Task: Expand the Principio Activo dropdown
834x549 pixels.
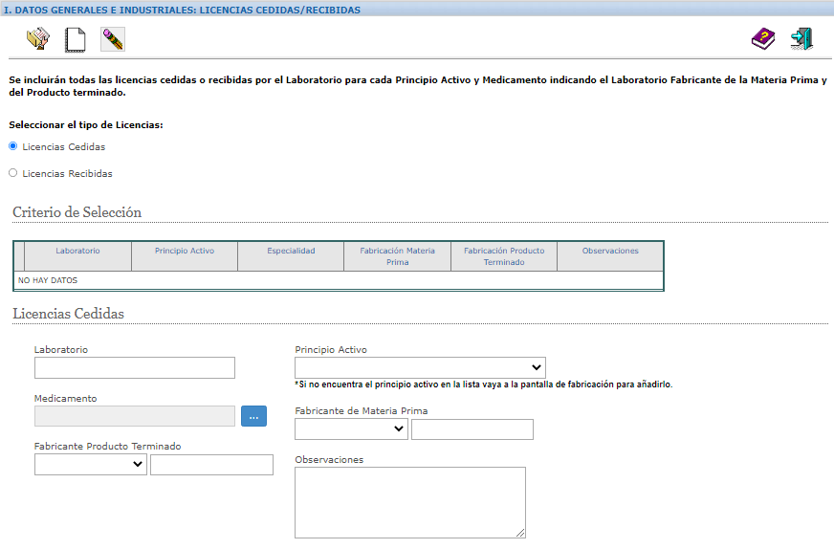Action: pyautogui.click(x=420, y=367)
